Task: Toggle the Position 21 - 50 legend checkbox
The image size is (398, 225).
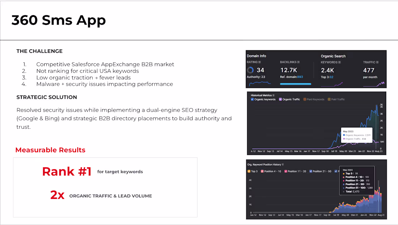Action: (311, 171)
